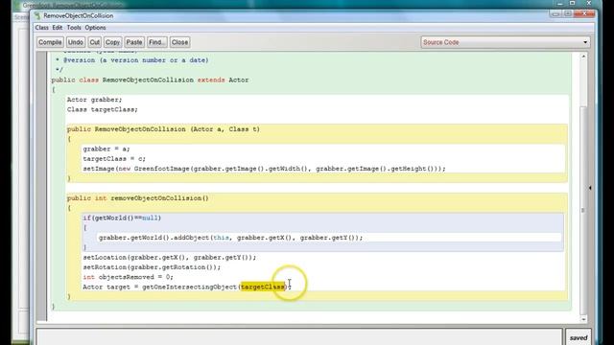This screenshot has height=345, width=614.
Task: Open the Options menu
Action: pos(95,28)
